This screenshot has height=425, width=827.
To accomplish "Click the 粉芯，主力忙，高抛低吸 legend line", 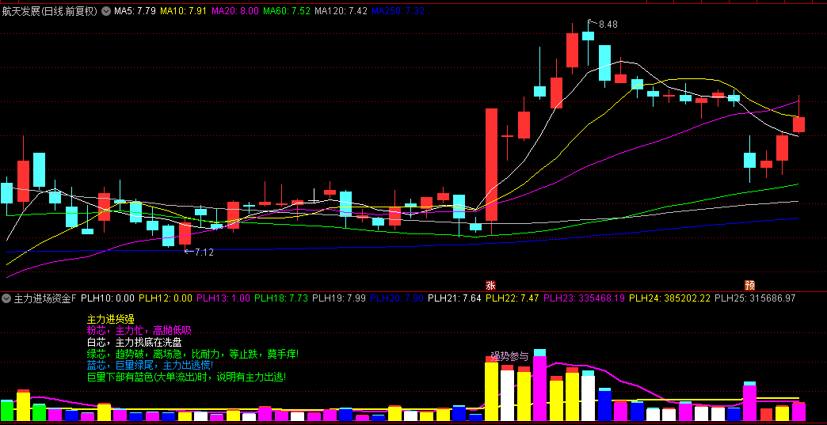I will 139,330.
